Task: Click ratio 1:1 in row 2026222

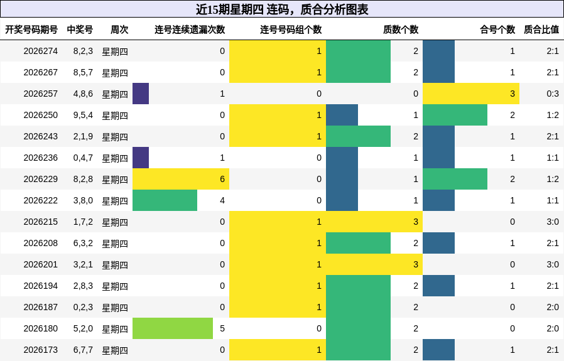Action: 553,200
